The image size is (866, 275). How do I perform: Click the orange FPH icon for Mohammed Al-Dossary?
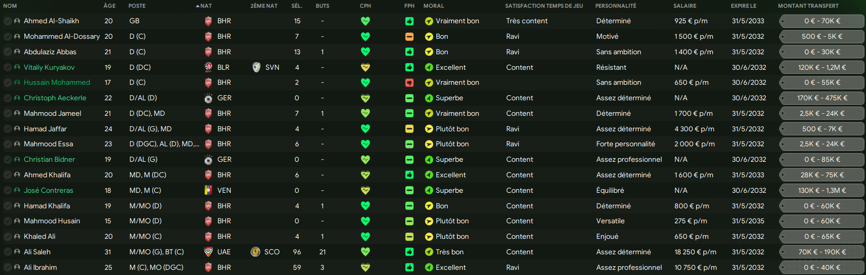(409, 37)
